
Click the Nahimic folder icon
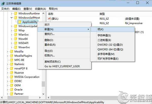12,64
